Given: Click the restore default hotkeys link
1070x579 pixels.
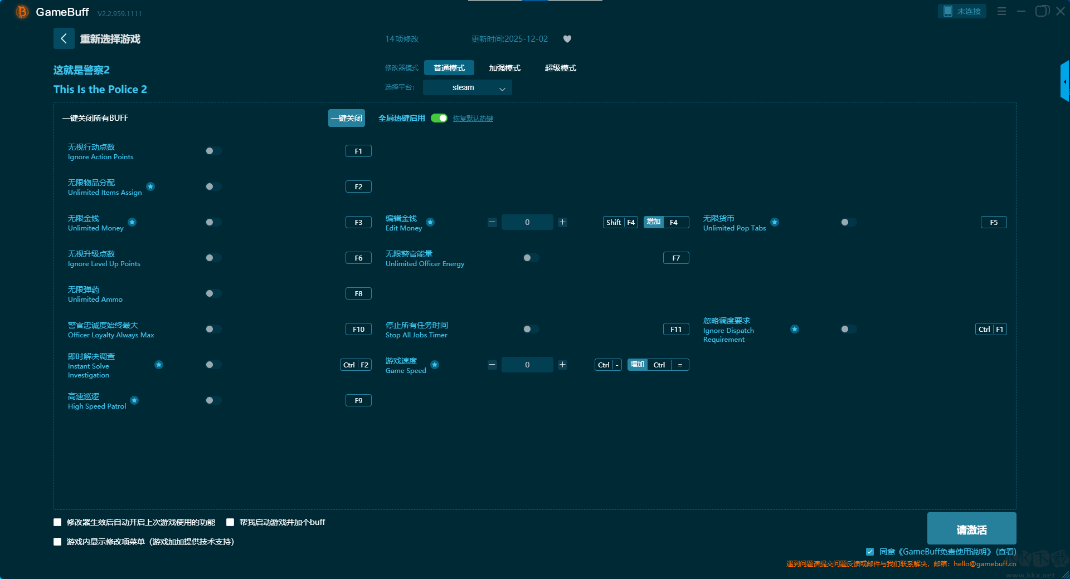Looking at the screenshot, I should (473, 119).
